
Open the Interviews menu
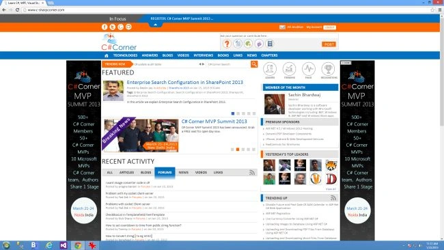(204, 55)
